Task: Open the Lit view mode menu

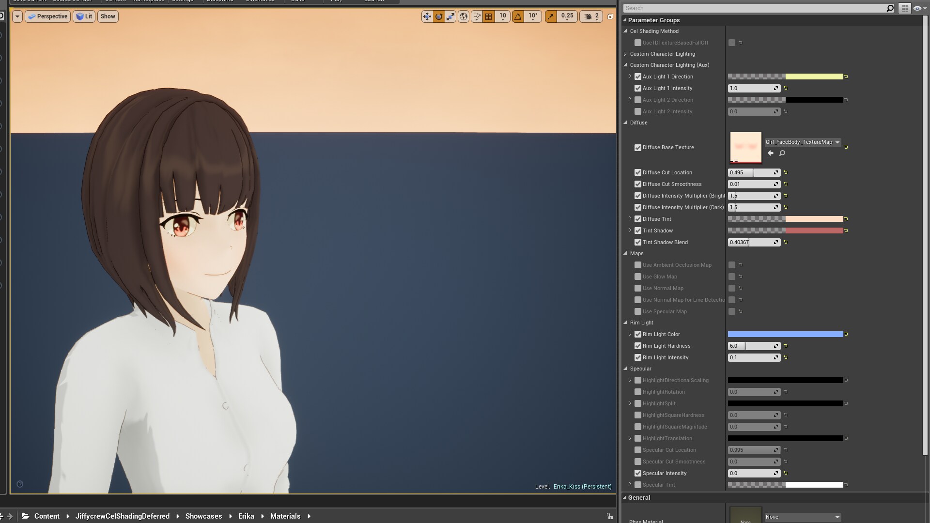Action: pos(84,16)
